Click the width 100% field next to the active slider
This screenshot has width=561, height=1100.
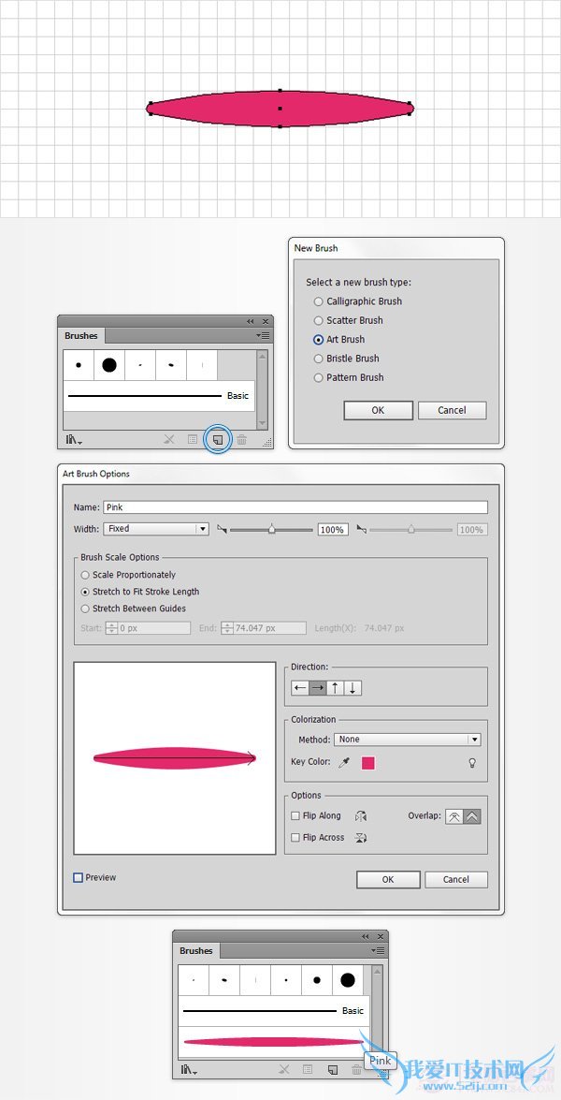click(x=332, y=530)
